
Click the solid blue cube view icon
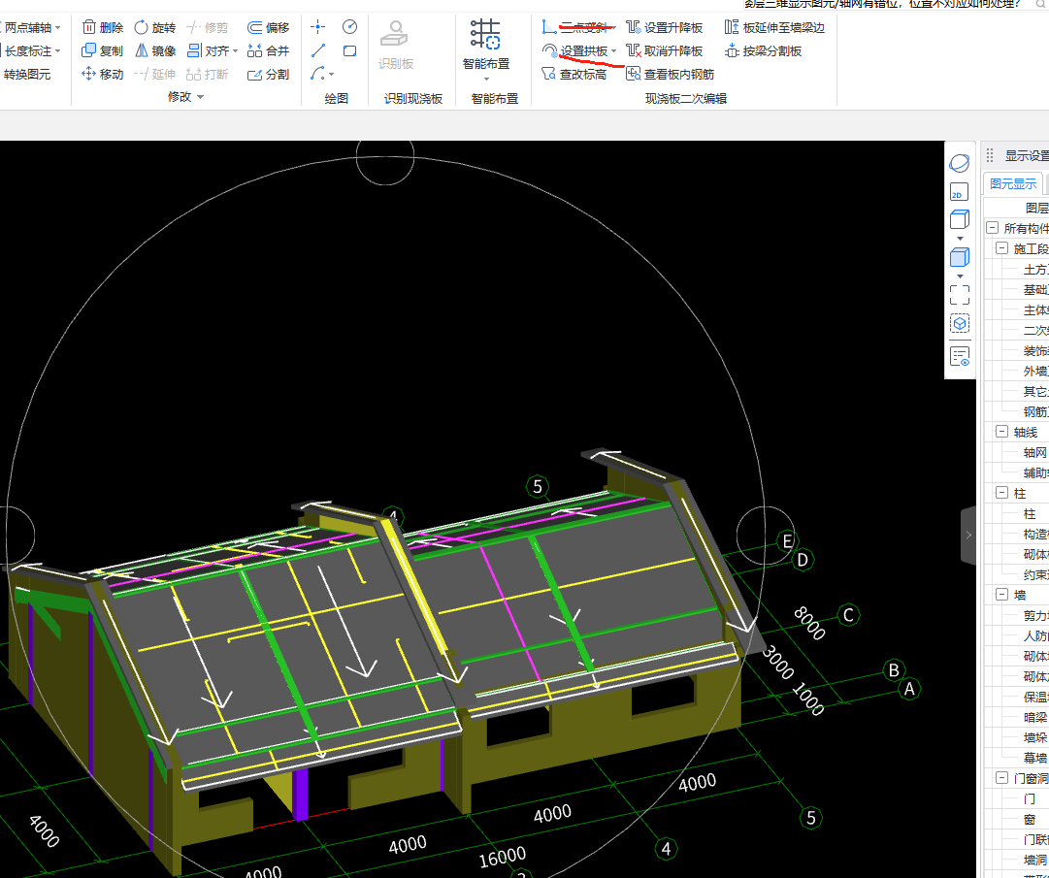point(960,257)
